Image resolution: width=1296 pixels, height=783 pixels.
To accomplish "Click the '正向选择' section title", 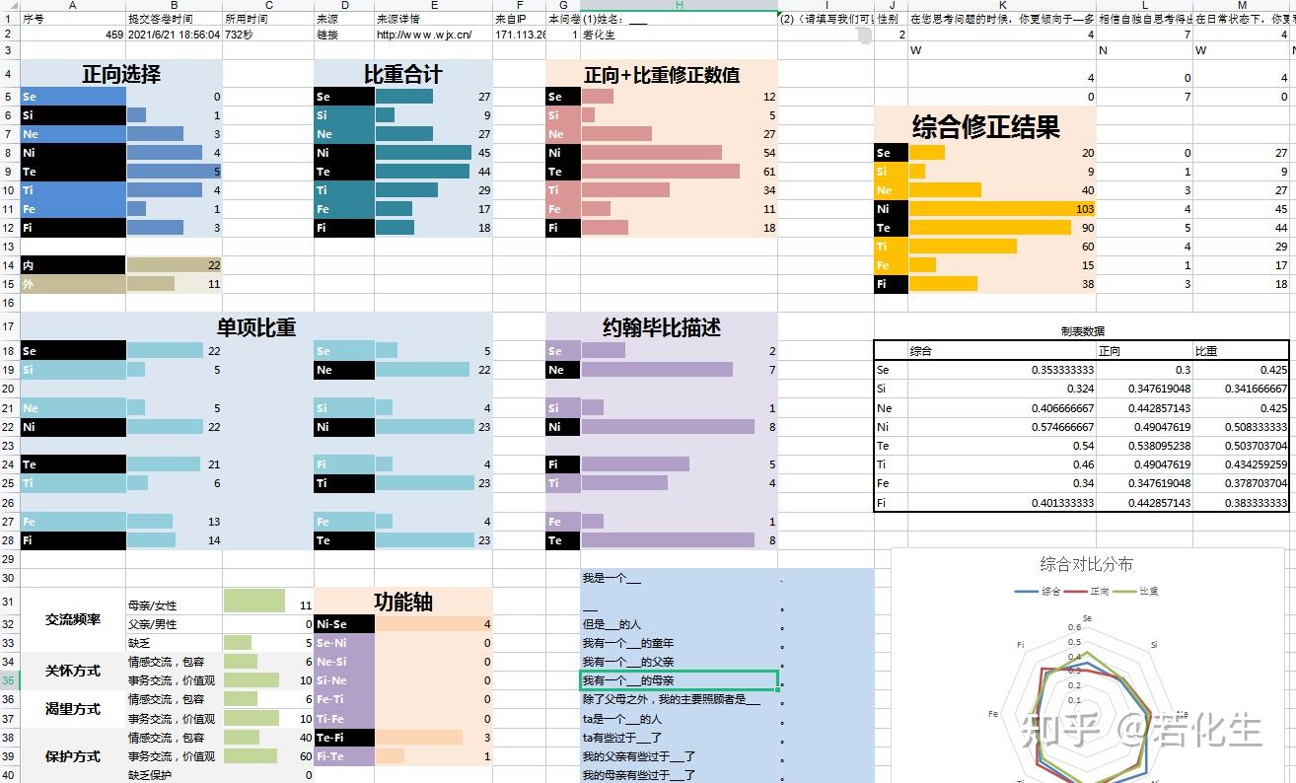I will click(x=121, y=74).
